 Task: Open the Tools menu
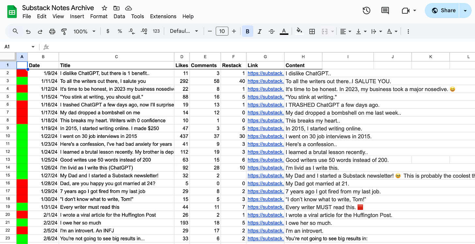click(138, 16)
